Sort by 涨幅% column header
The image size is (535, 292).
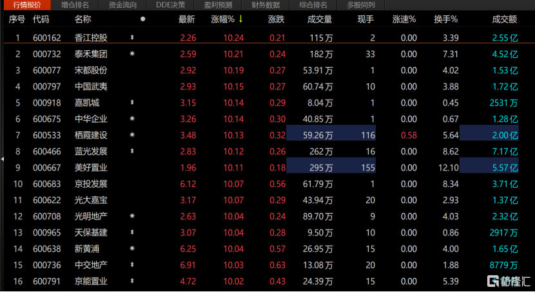click(x=223, y=19)
